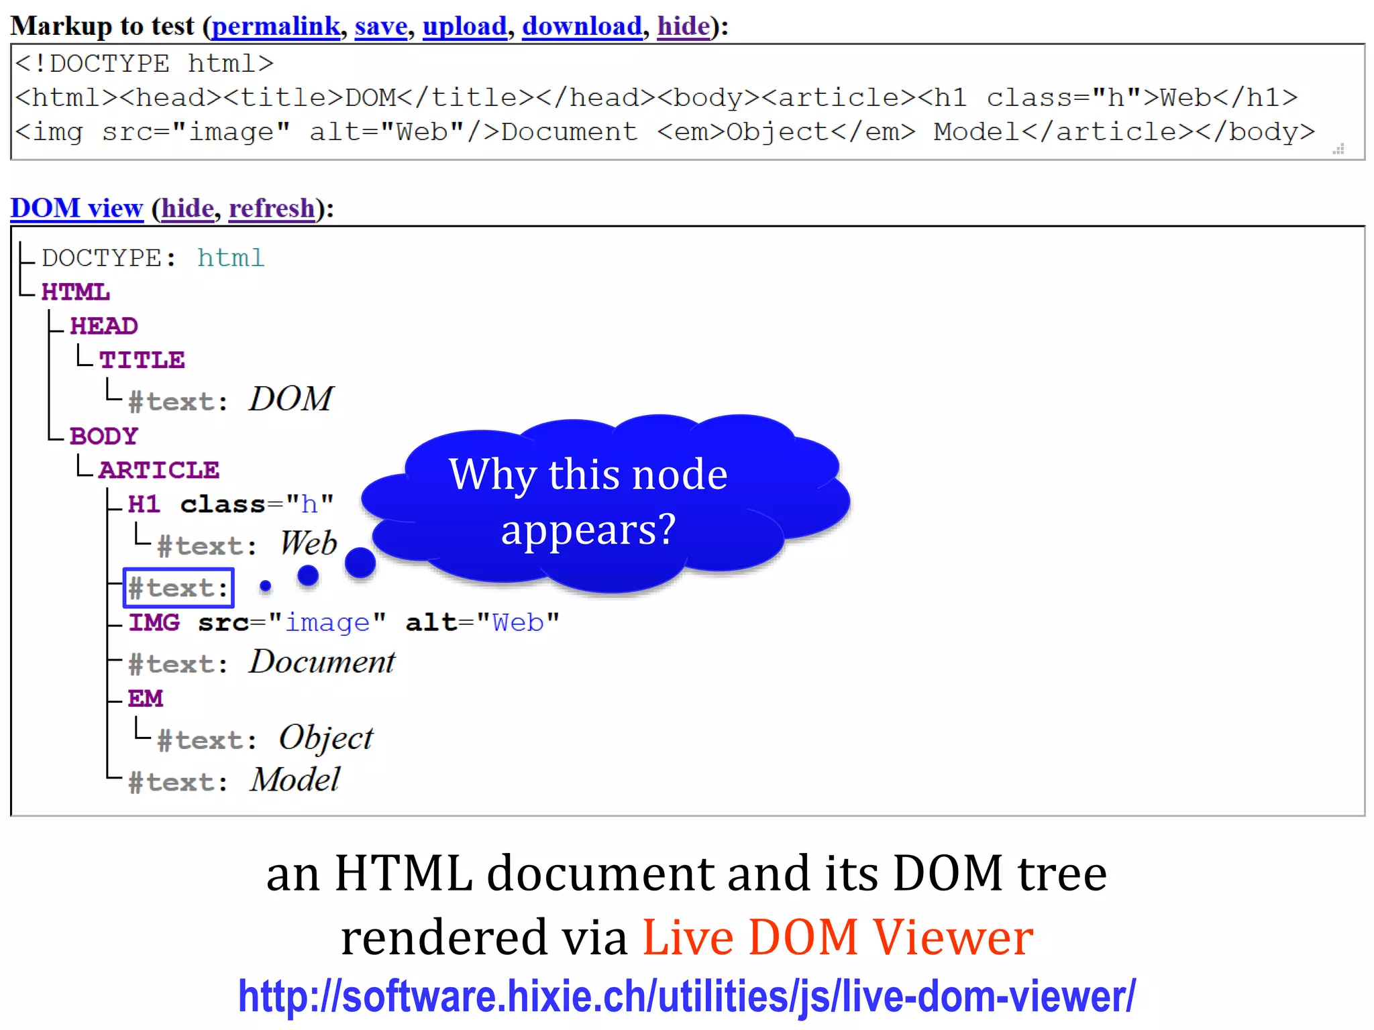Select the #text: Model node
This screenshot has height=1030, width=1374.
point(234,781)
